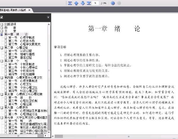178x139 pixels.
Task: Go to previous page with up arrow
Action: coord(76,3)
